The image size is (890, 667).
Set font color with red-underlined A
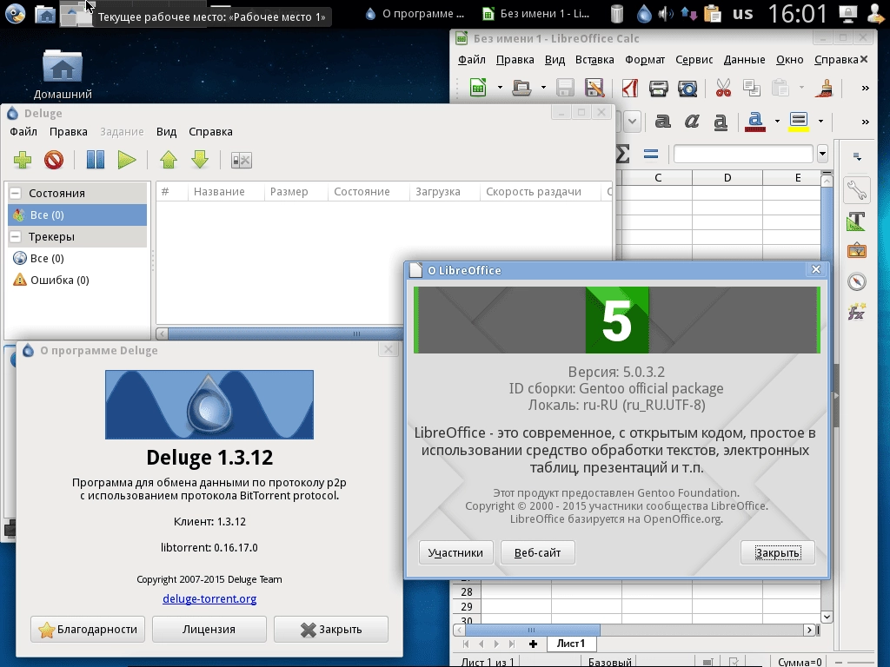tap(755, 122)
